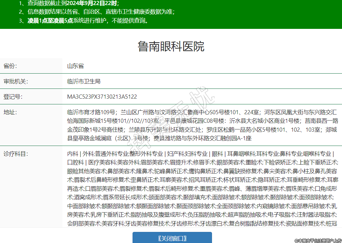Select the 省份 row label

pos(10,66)
